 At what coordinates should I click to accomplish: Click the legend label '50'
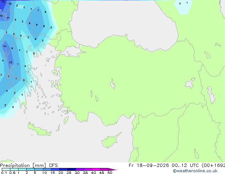[110, 173]
